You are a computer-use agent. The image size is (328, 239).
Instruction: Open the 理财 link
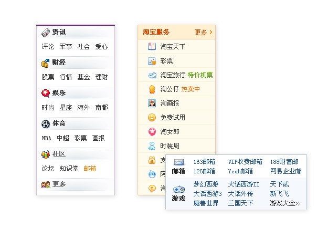coord(101,77)
